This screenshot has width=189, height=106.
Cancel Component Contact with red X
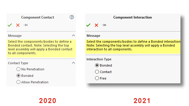tap(18, 25)
